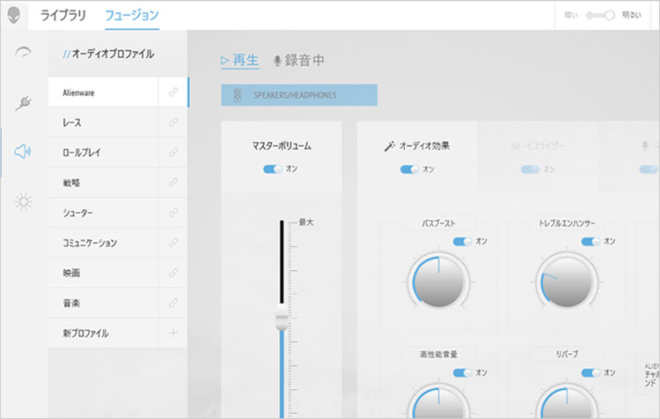Create a 新プロファイル entry

point(103,333)
